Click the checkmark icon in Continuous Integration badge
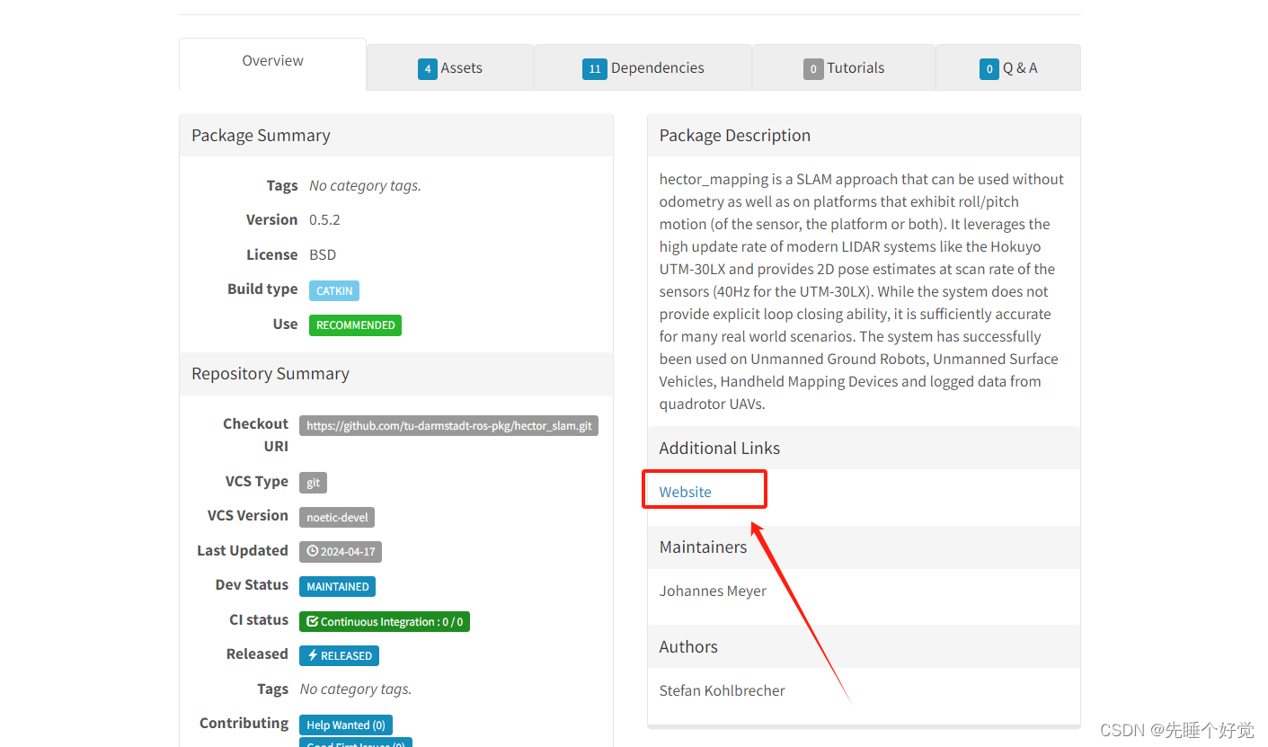1268x747 pixels. (x=313, y=621)
